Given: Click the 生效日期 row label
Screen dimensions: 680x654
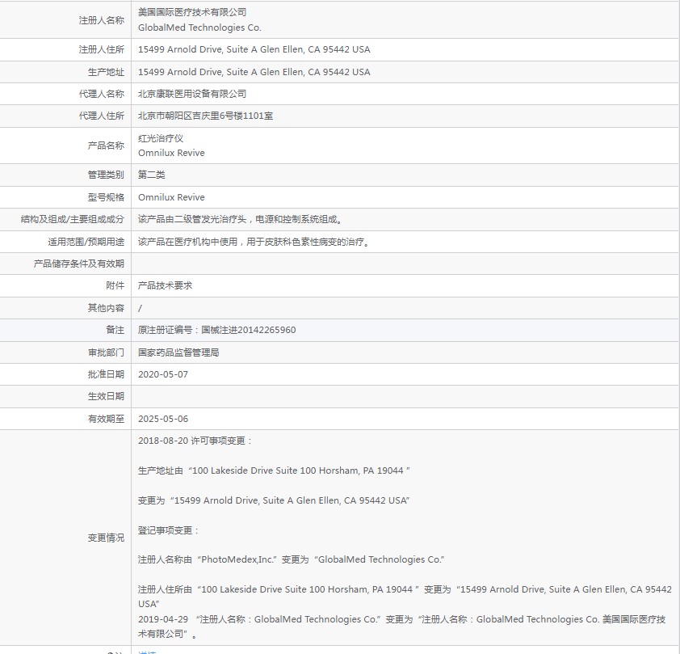Looking at the screenshot, I should pyautogui.click(x=106, y=396).
